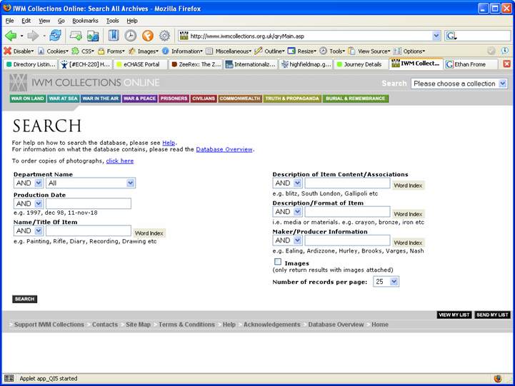The image size is (515, 386).
Task: Click the SEARCH button
Action: [x=24, y=299]
